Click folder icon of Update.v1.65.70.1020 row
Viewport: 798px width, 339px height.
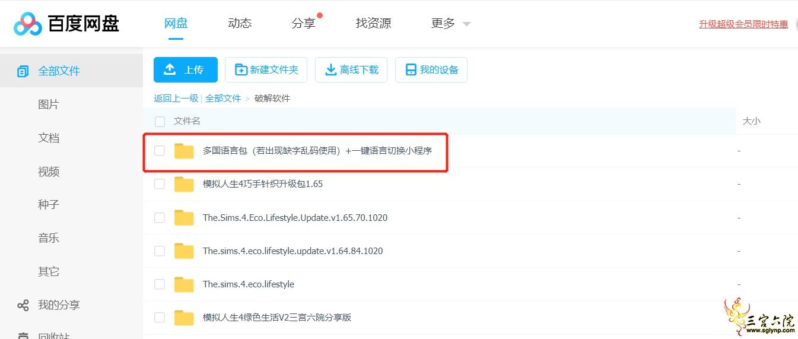pyautogui.click(x=184, y=218)
